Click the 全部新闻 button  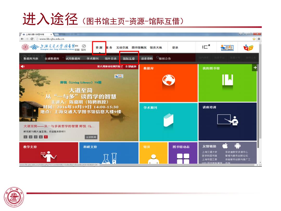(x=91, y=137)
